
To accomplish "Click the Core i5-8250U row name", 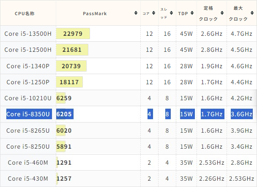I will click(x=28, y=147).
